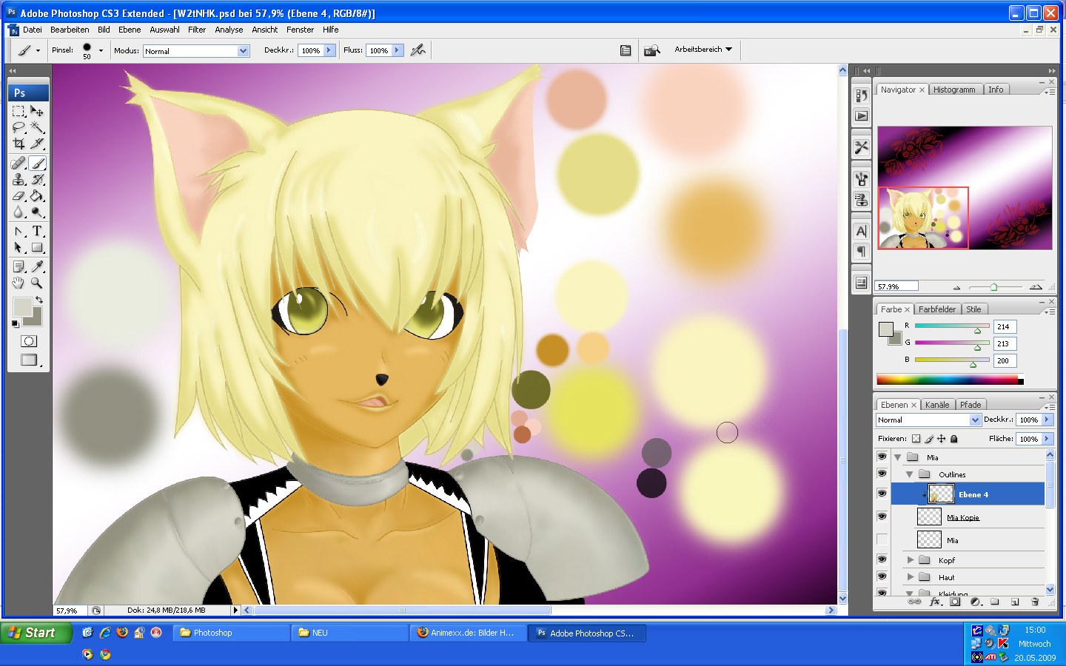Hide the Kopf layer group

click(882, 559)
